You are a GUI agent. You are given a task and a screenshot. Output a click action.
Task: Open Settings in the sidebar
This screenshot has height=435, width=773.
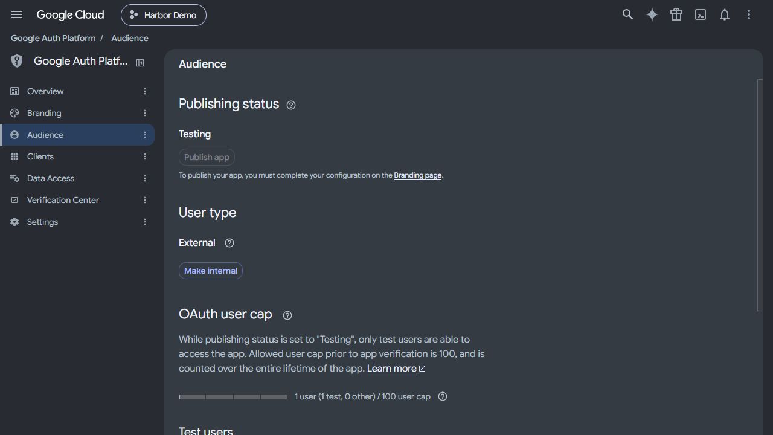tap(77, 222)
